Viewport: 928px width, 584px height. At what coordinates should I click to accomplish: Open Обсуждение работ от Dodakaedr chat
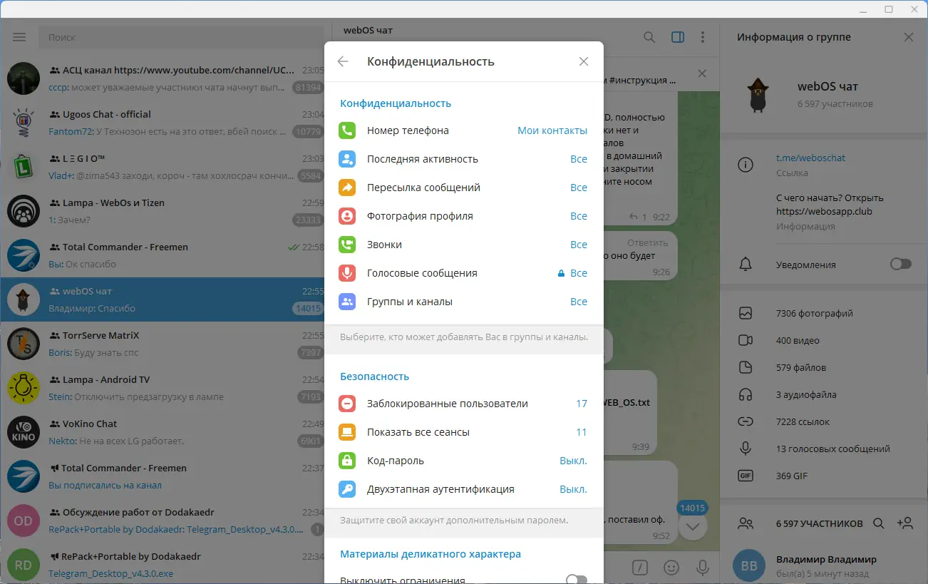pos(163,521)
